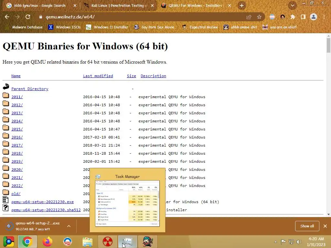Open Google Chrome in taskbar
Viewport: 331px width, 248px height.
point(27,242)
